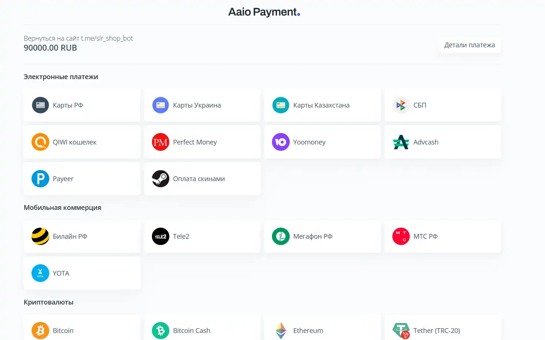Select Карты Украина payment label
The height and width of the screenshot is (340, 545).
(197, 105)
